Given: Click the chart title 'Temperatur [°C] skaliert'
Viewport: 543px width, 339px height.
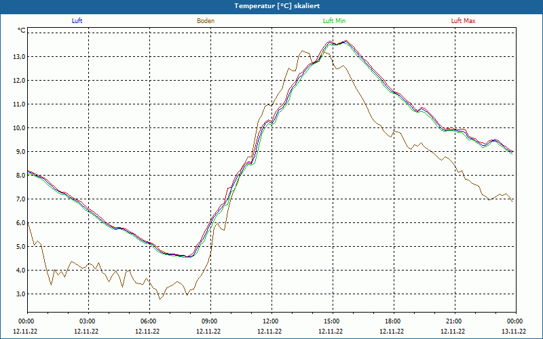Looking at the screenshot, I should (277, 6).
